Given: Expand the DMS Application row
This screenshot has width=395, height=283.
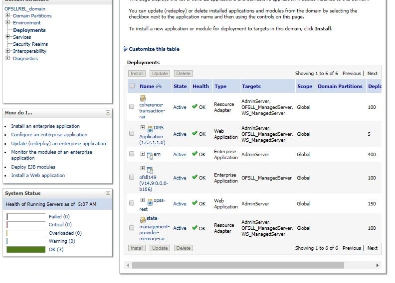Looking at the screenshot, I should pos(143,127).
